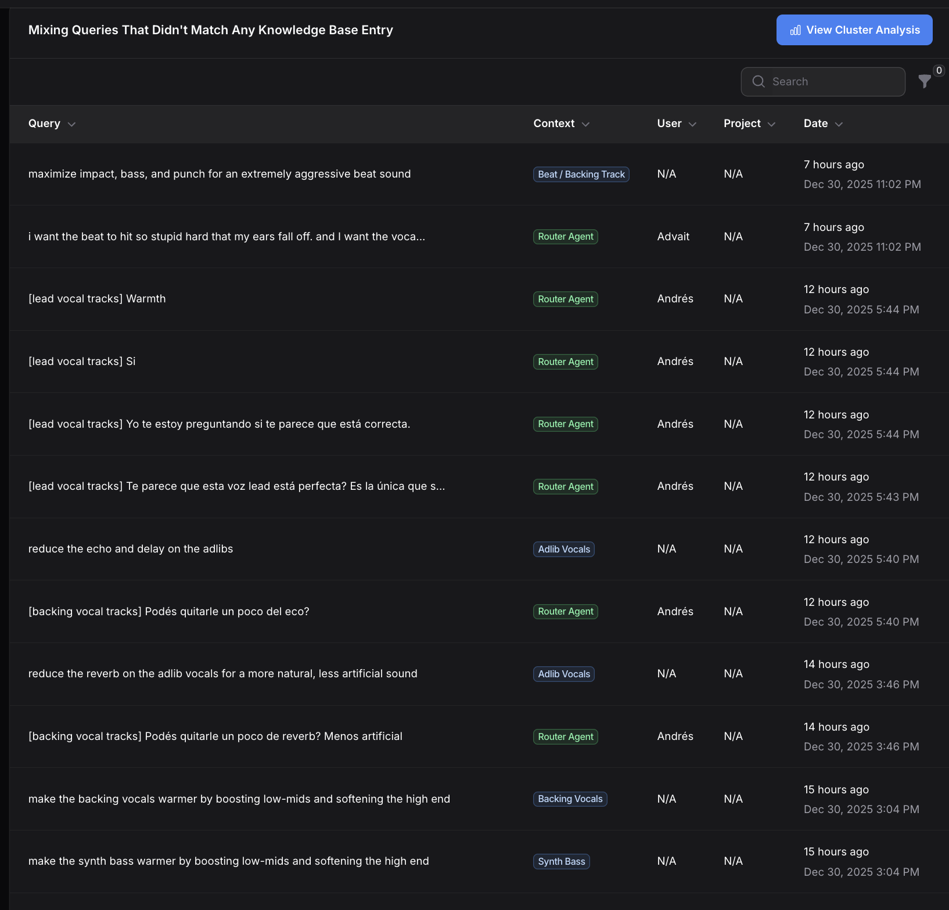The width and height of the screenshot is (949, 910).
Task: Select the Beat / Backing Track context tag
Action: [x=581, y=174]
